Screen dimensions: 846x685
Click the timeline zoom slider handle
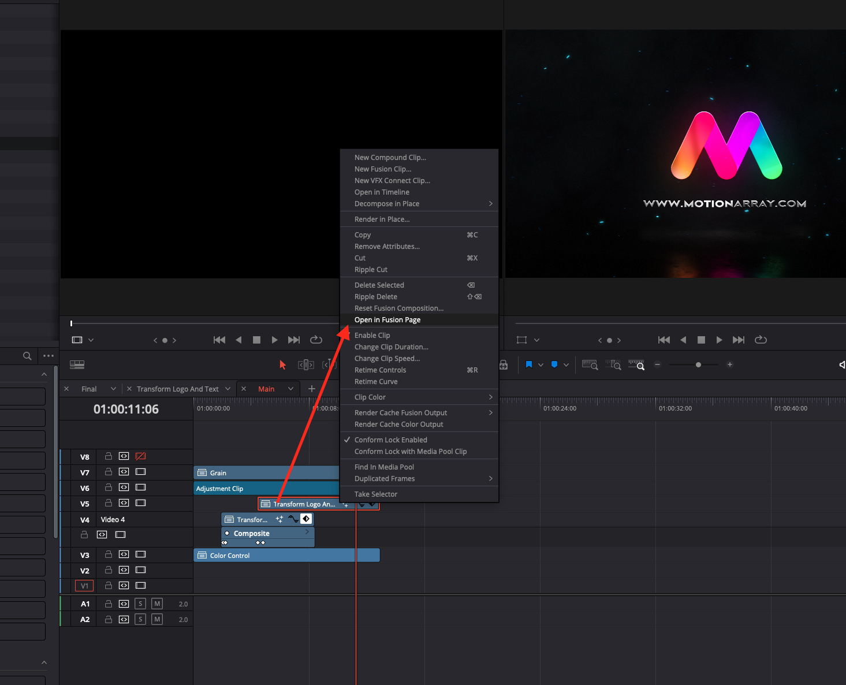tap(698, 364)
